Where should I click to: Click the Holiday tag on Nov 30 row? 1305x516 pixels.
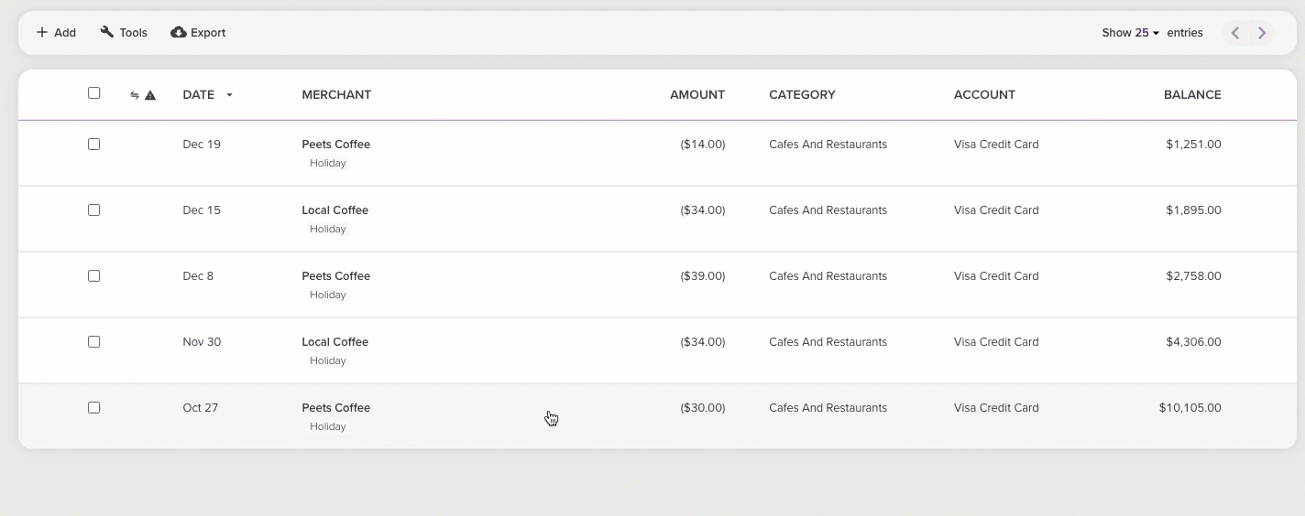pos(327,360)
